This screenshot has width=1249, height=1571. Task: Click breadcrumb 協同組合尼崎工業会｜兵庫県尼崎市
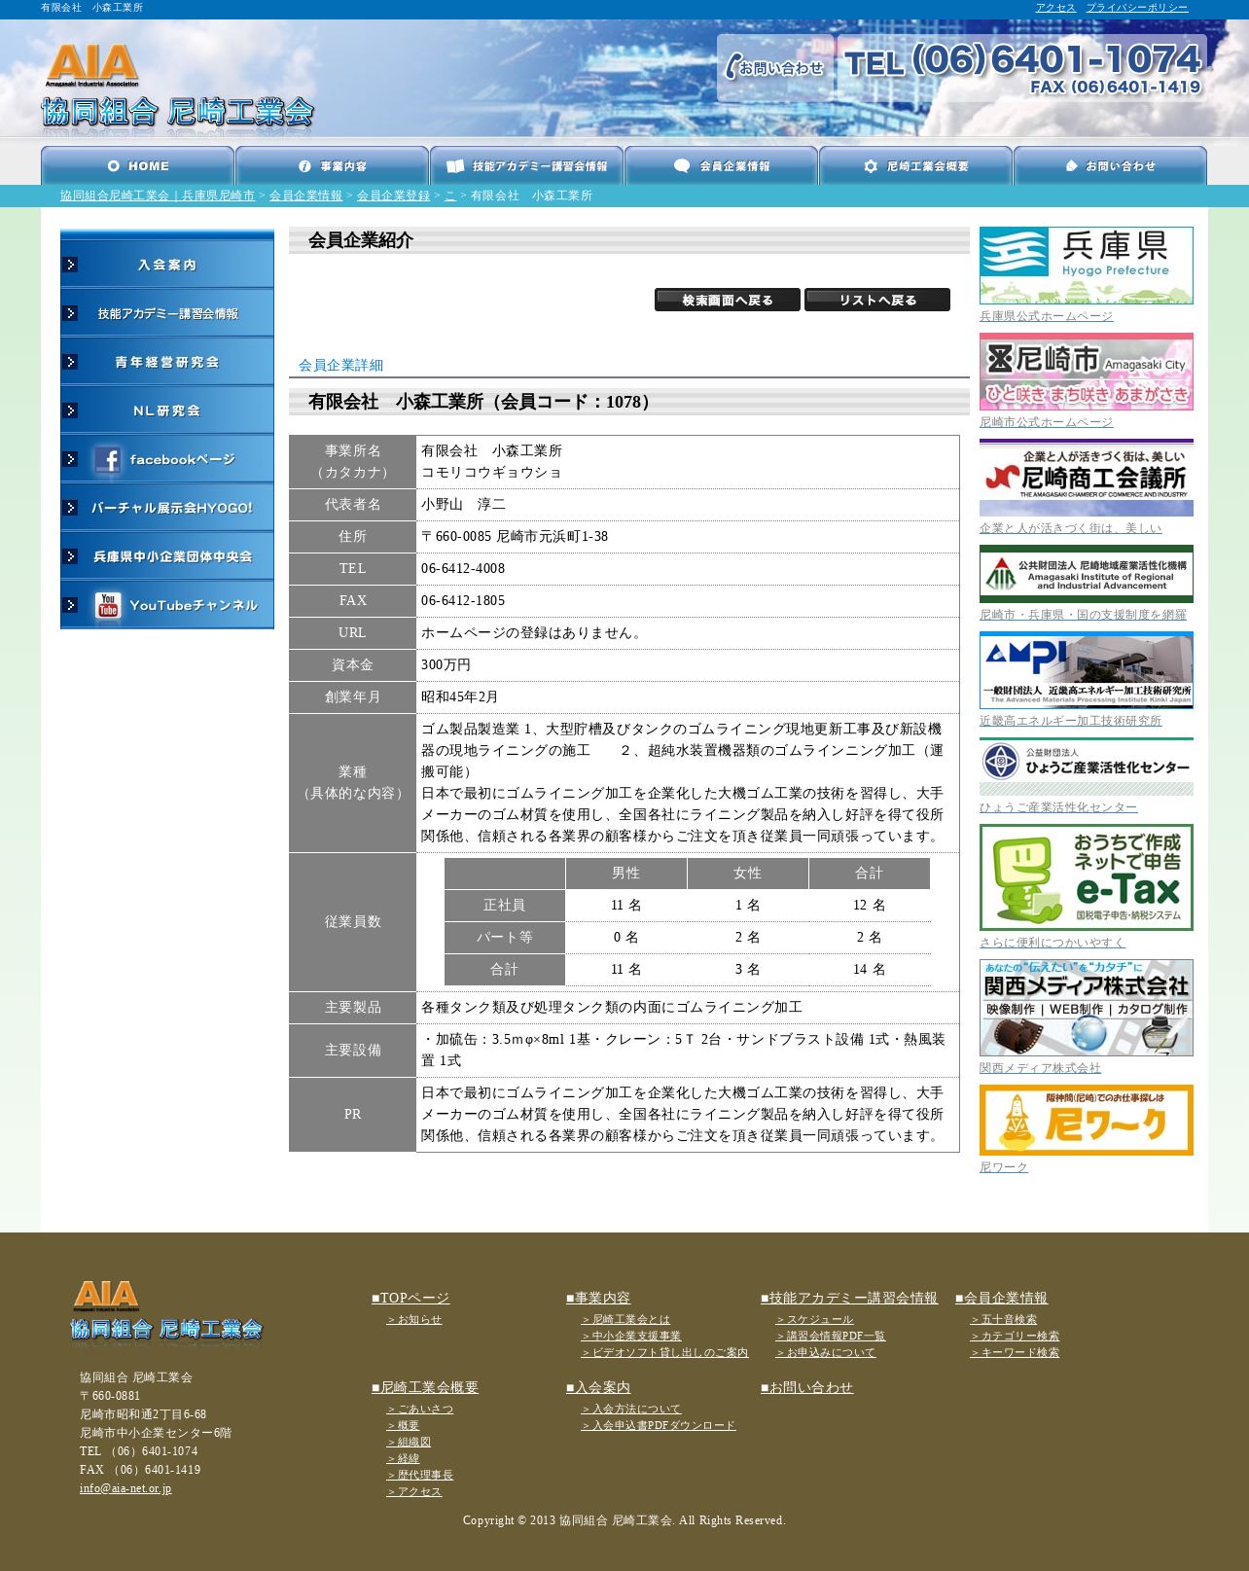click(x=158, y=196)
